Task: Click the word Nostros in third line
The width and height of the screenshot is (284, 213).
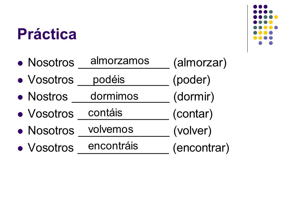Action: 48,96
